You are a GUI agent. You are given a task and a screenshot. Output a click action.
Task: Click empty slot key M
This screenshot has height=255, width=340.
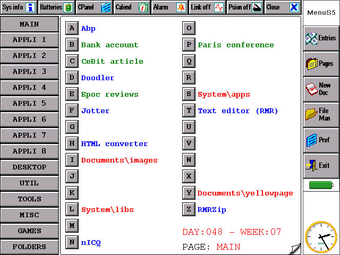[x=72, y=226]
